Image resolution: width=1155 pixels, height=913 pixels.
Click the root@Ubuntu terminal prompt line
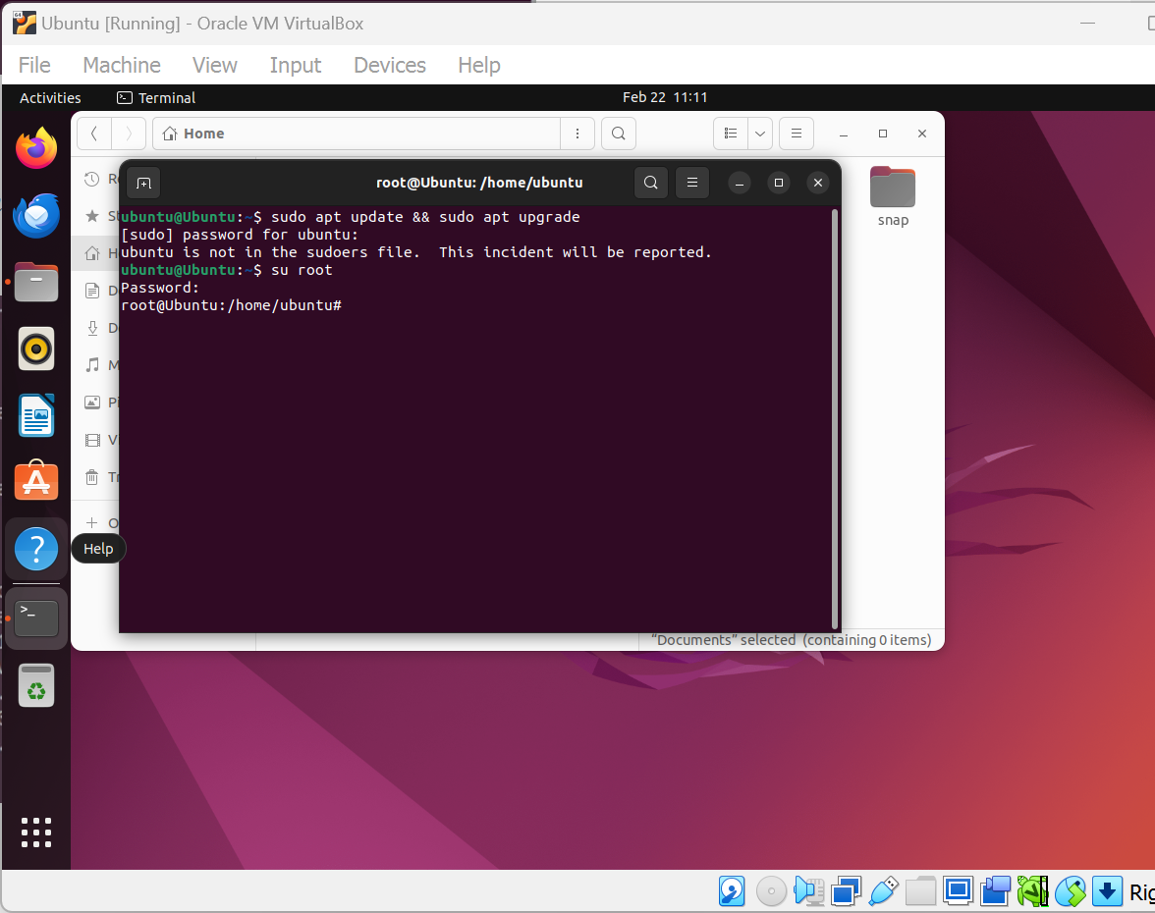(x=232, y=304)
